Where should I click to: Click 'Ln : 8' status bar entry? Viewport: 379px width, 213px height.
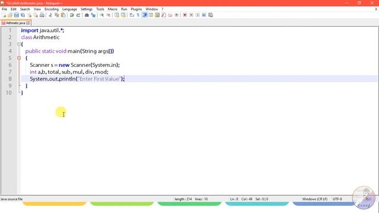coord(234,199)
